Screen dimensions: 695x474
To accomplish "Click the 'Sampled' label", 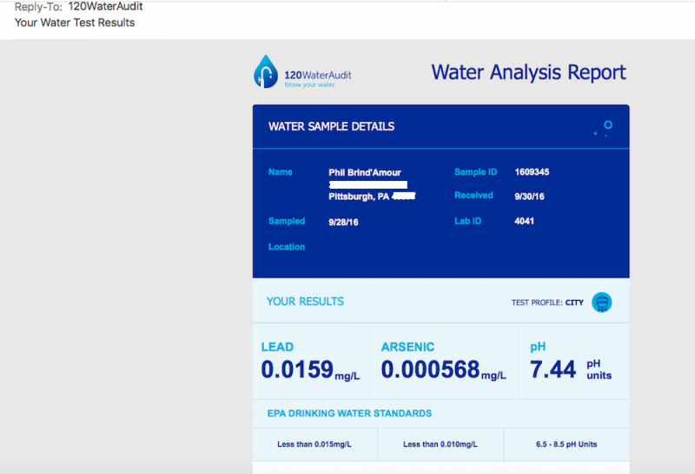I will coord(287,221).
